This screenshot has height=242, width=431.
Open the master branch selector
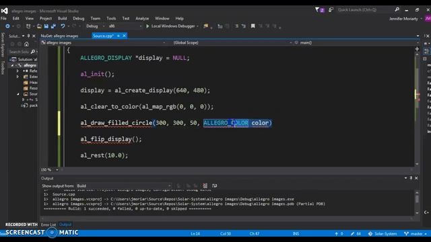pyautogui.click(x=416, y=234)
